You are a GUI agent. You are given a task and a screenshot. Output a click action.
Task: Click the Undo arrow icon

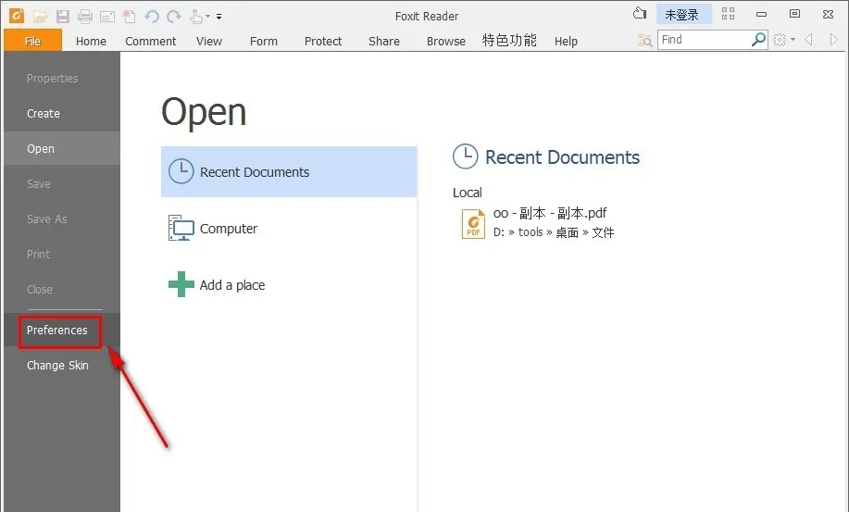pyautogui.click(x=152, y=17)
